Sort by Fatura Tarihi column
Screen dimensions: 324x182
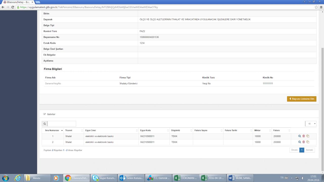pyautogui.click(x=238, y=131)
